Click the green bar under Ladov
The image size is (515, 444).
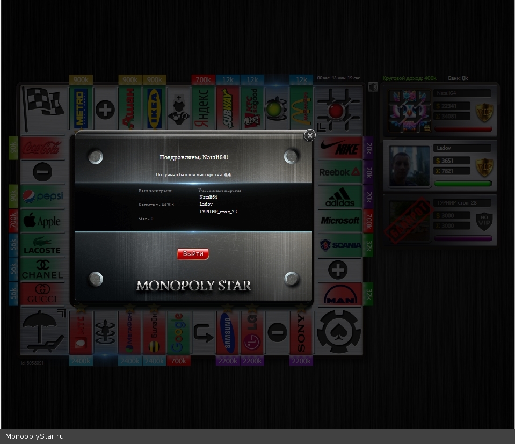click(x=463, y=184)
